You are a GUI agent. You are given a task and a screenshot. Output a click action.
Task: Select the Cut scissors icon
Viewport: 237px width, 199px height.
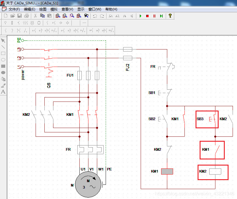[x=35, y=16]
